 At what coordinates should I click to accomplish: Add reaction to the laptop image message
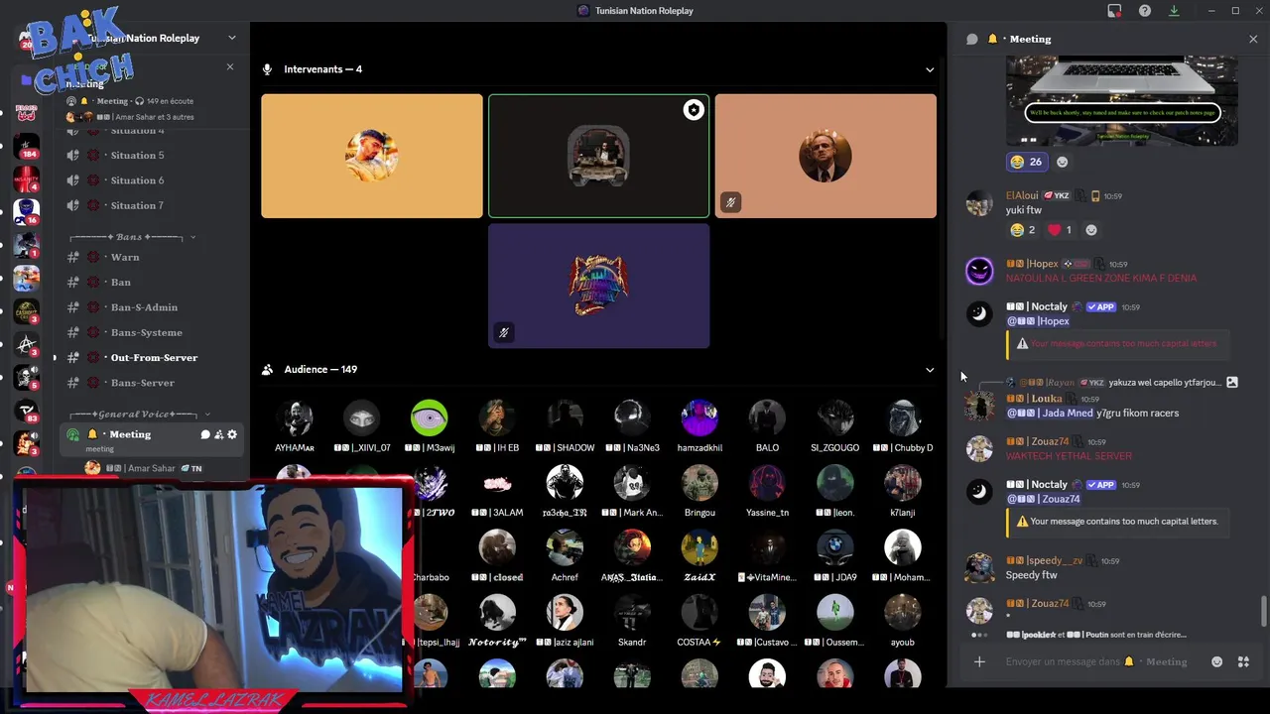click(1062, 162)
